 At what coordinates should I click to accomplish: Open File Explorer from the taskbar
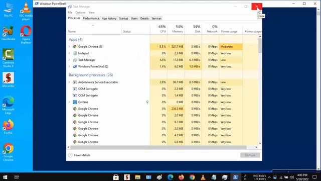tap(137, 177)
